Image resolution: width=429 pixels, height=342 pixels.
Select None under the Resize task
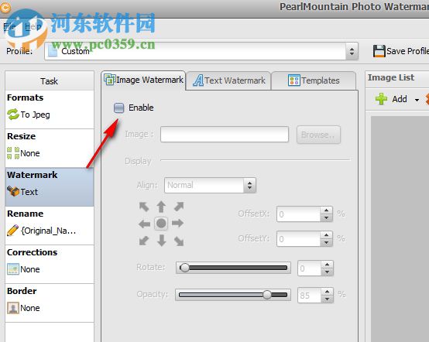[x=30, y=153]
